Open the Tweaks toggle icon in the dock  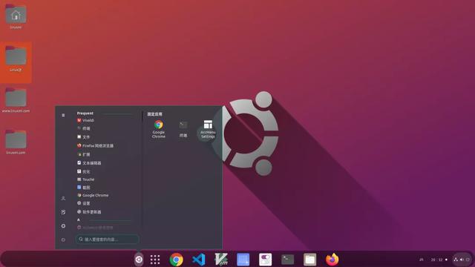click(x=266, y=260)
